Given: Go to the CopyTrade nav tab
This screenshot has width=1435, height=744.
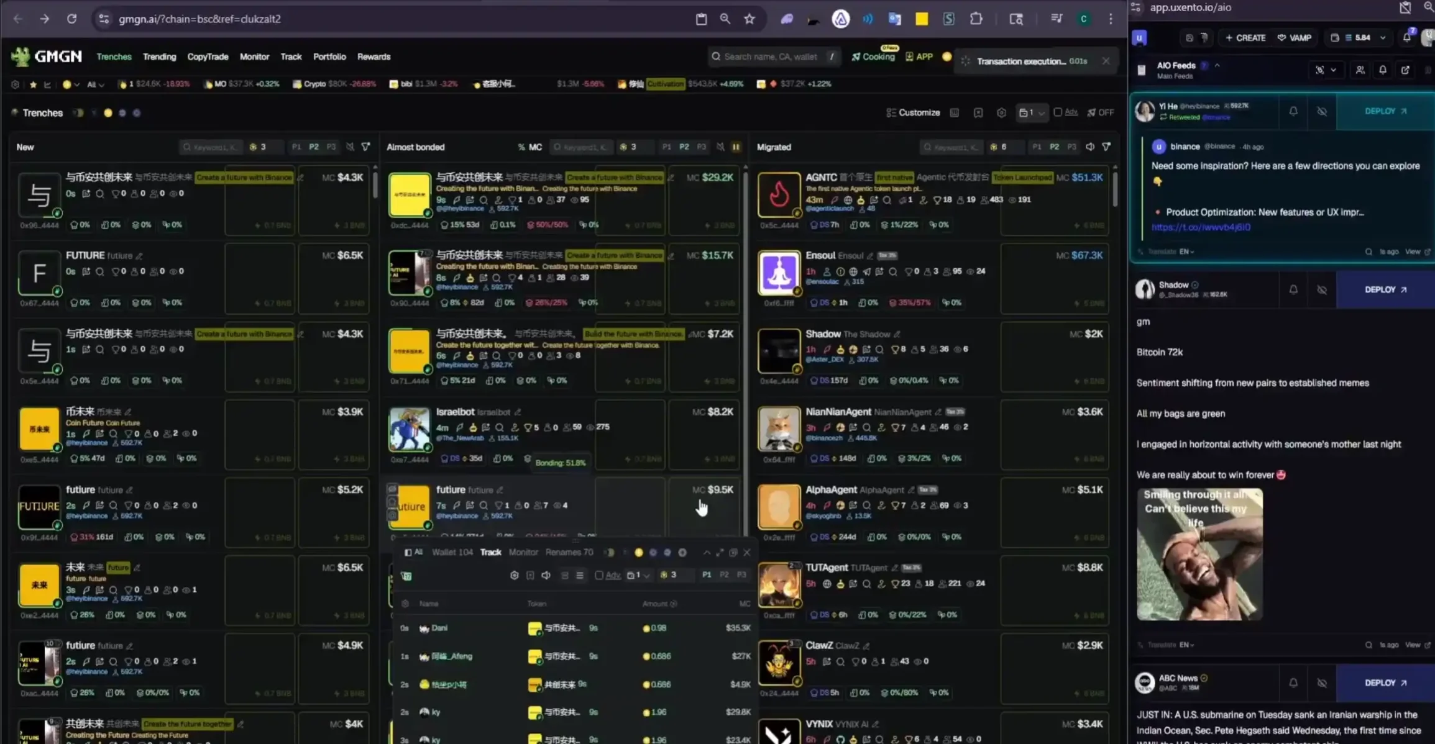Looking at the screenshot, I should point(208,57).
